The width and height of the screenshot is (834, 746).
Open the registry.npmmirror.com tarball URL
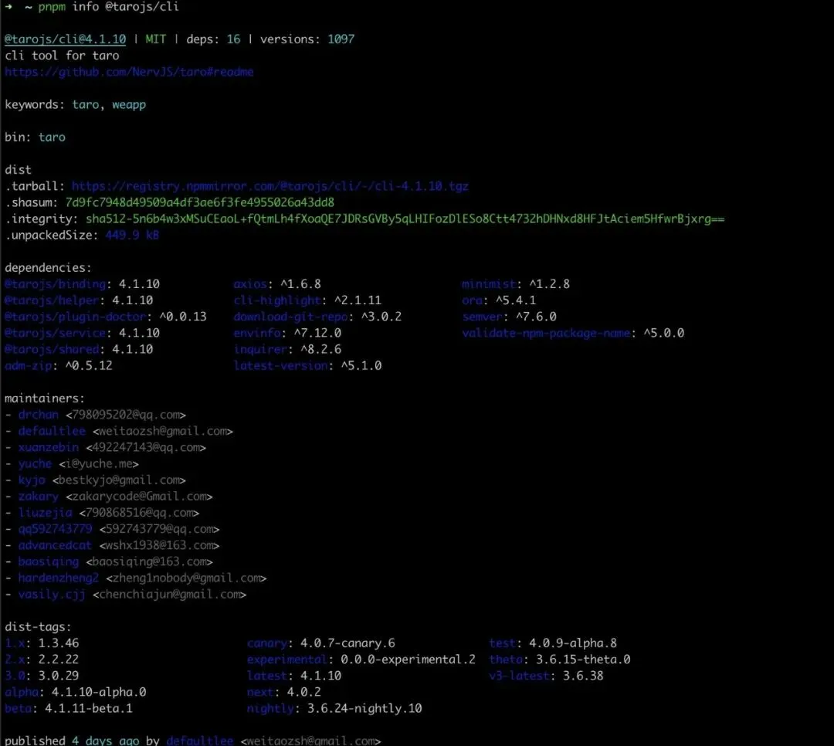[x=270, y=186]
